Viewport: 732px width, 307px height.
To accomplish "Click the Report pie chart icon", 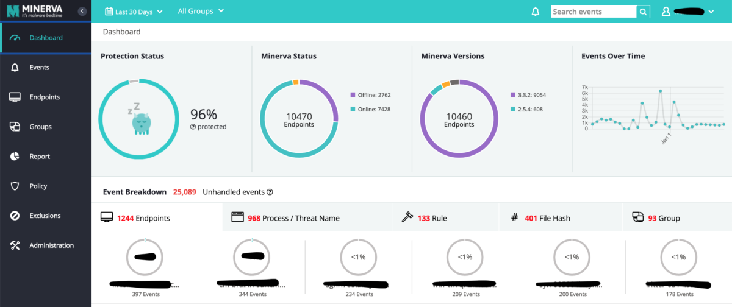I will pyautogui.click(x=16, y=157).
